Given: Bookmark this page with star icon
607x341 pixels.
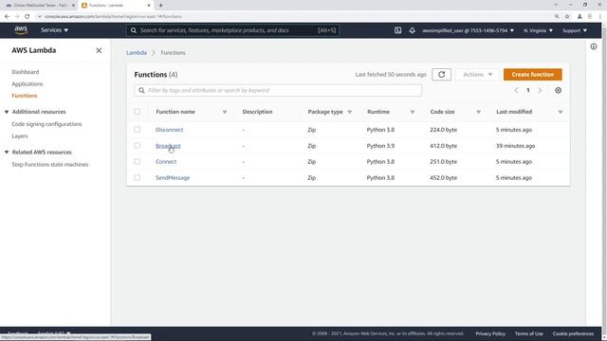Looking at the screenshot, I should [567, 17].
